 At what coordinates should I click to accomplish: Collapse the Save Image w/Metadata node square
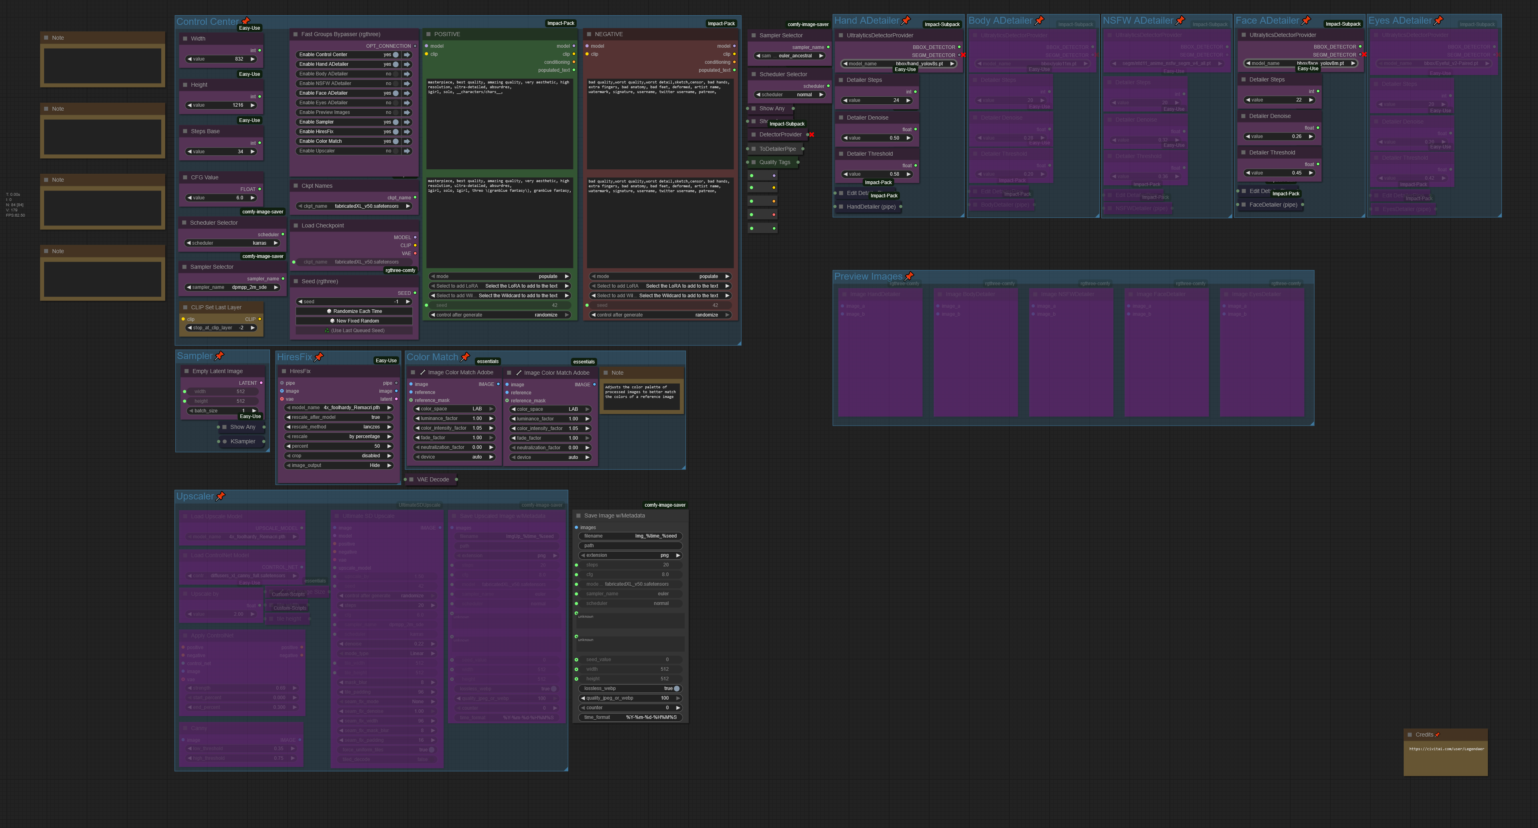click(578, 515)
